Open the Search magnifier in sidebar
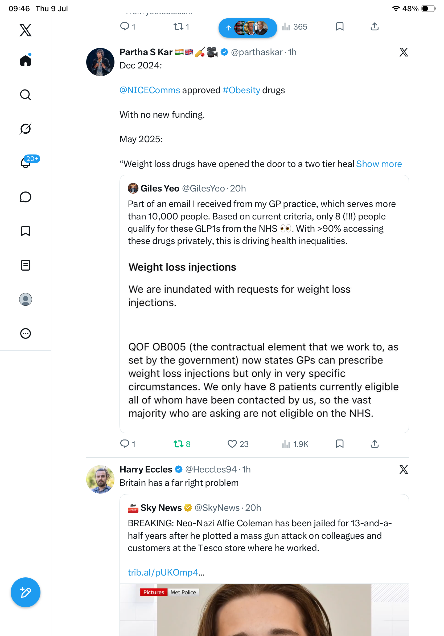The height and width of the screenshot is (636, 444). 26,95
